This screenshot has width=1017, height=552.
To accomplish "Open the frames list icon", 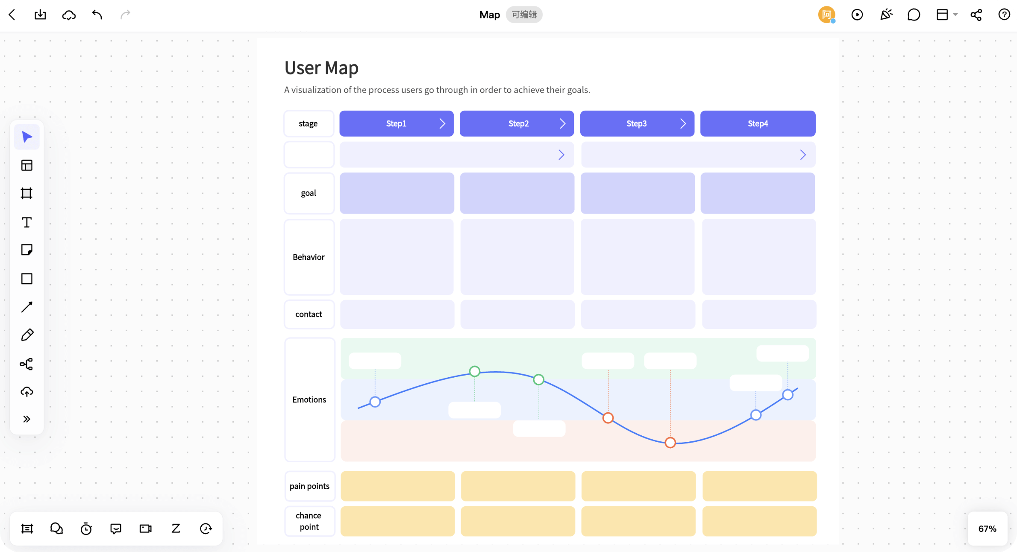I will pyautogui.click(x=27, y=529).
